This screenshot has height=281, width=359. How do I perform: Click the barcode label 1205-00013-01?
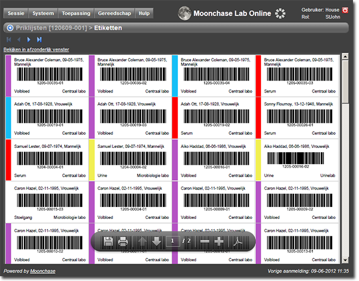point(300,244)
